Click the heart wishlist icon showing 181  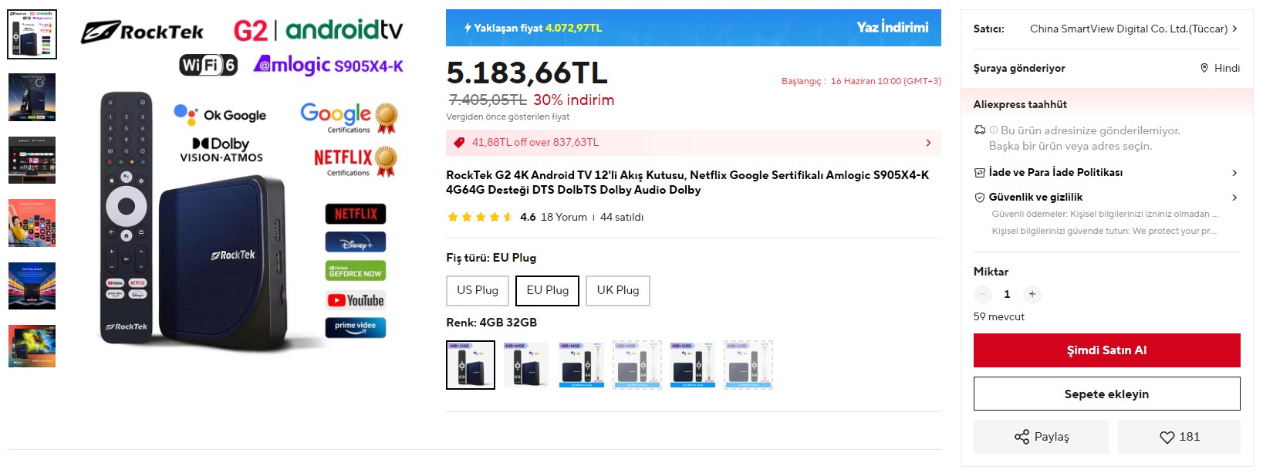(x=1167, y=438)
